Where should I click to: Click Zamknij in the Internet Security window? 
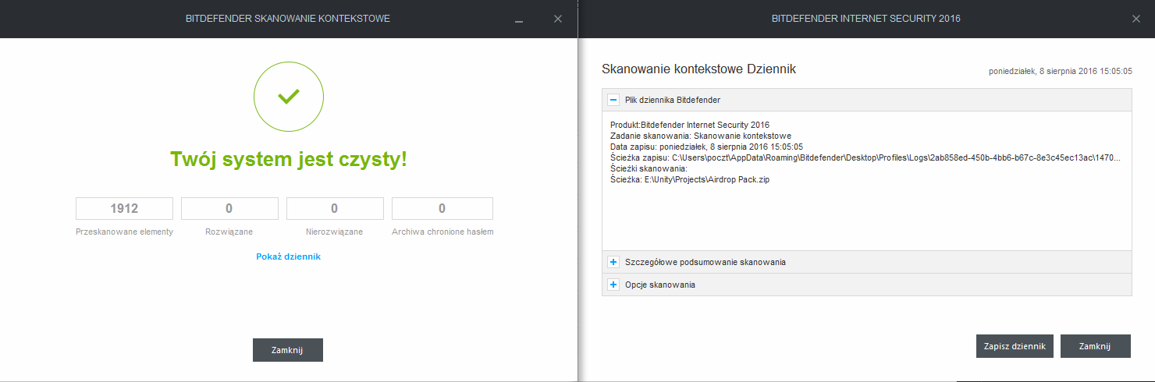pyautogui.click(x=1095, y=346)
